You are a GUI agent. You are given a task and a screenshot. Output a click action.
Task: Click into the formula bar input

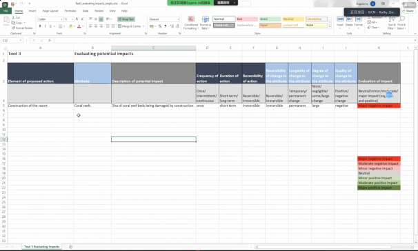click(x=235, y=41)
